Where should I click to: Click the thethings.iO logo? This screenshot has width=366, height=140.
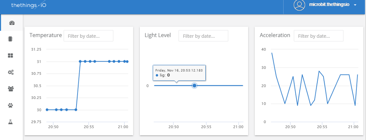(29, 5)
